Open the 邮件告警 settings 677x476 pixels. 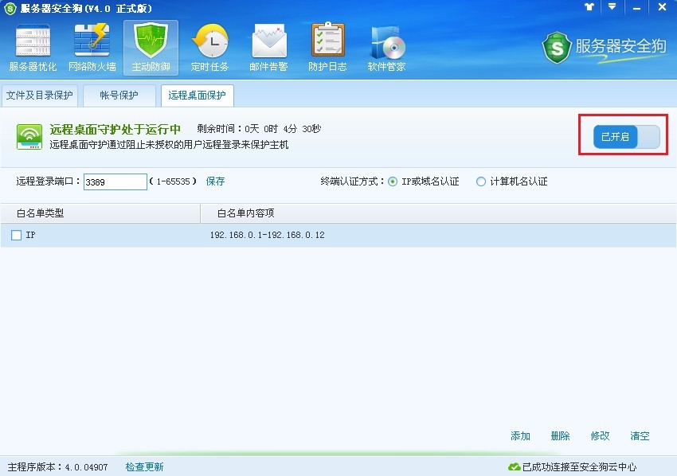click(268, 45)
